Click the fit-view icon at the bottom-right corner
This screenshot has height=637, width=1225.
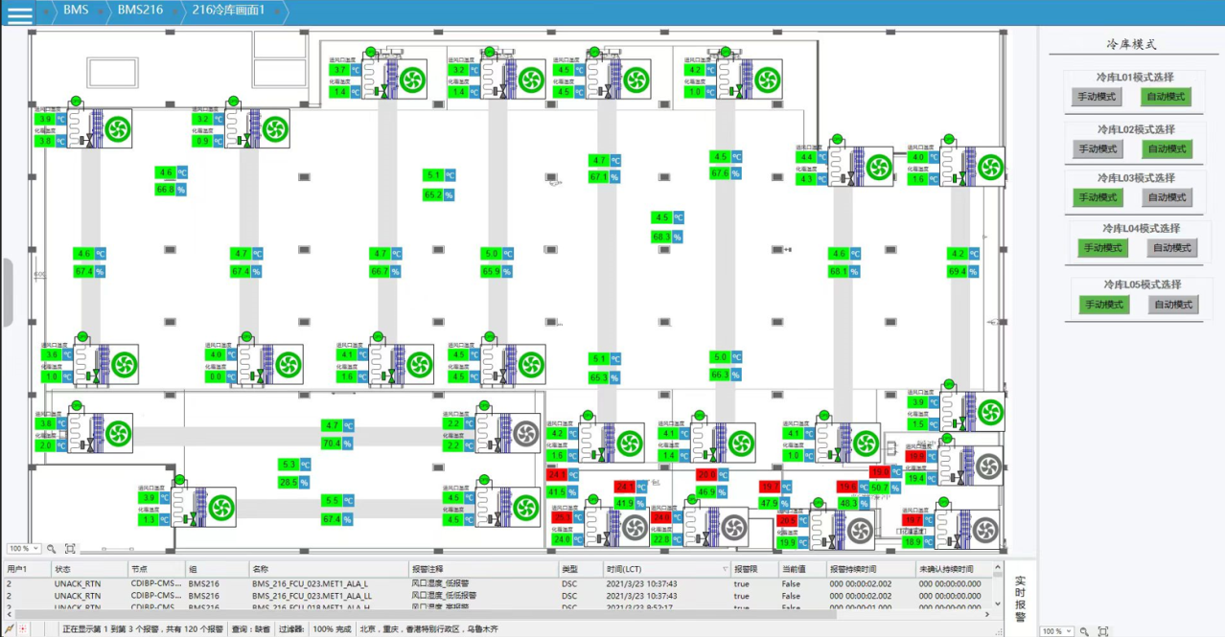(1104, 631)
